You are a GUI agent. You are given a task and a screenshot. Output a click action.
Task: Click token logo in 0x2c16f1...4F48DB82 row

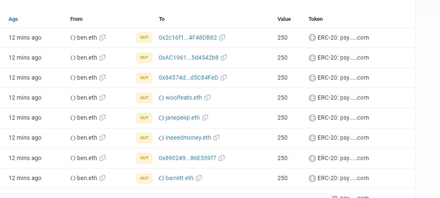pyautogui.click(x=312, y=38)
